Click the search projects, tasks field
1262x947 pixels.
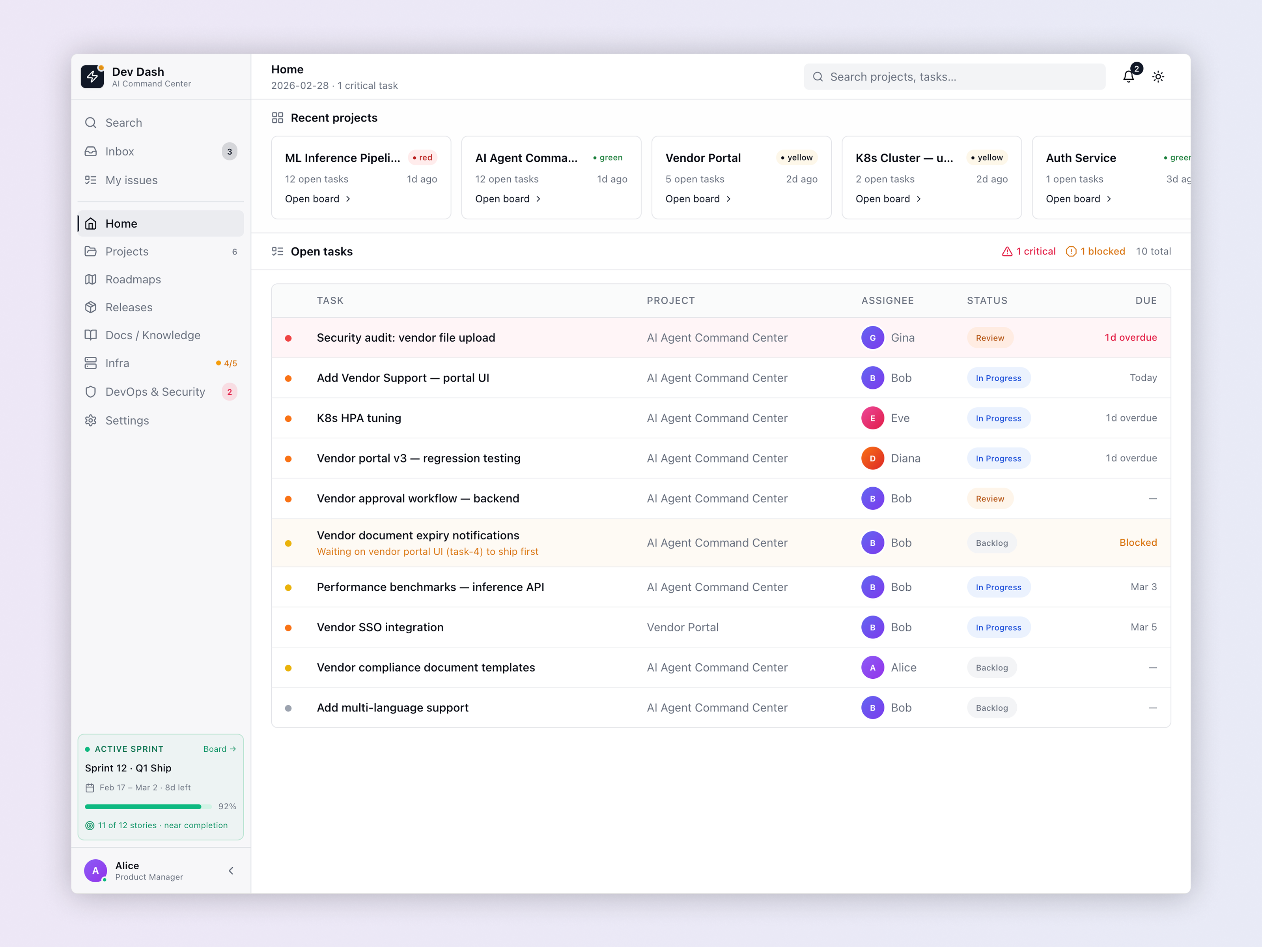(x=953, y=77)
